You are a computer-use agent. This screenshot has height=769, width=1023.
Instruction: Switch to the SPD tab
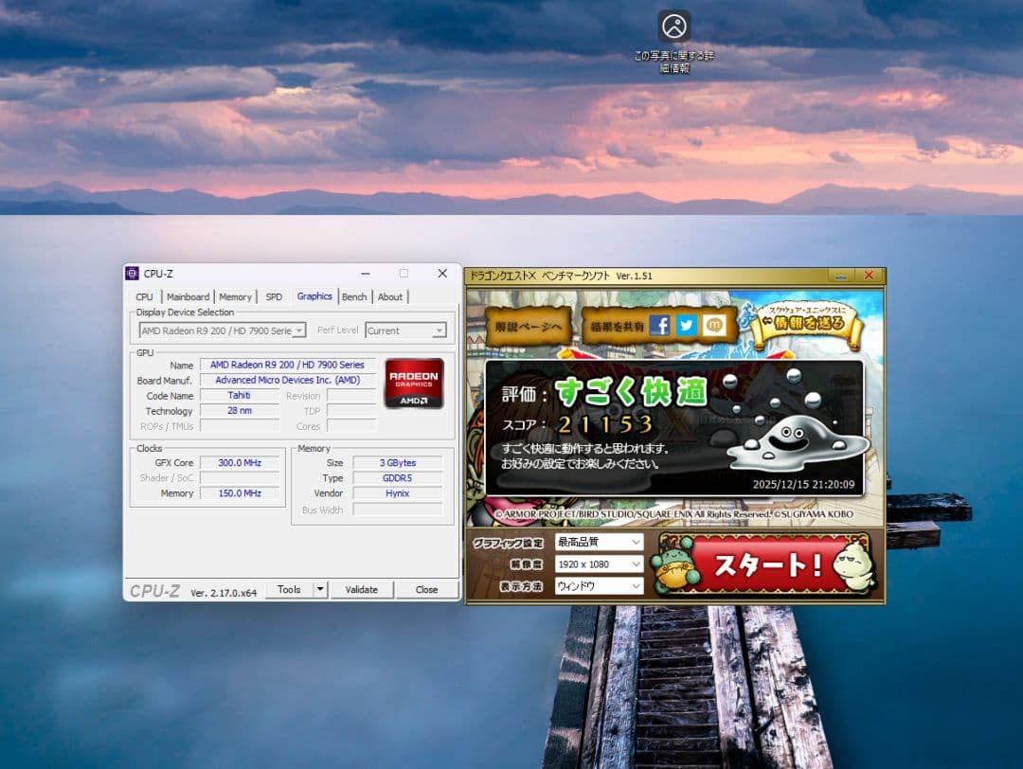(274, 296)
